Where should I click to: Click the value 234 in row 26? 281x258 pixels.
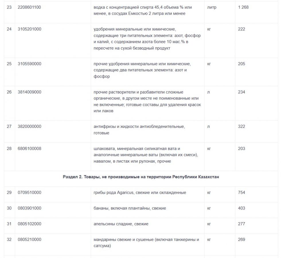241,92
